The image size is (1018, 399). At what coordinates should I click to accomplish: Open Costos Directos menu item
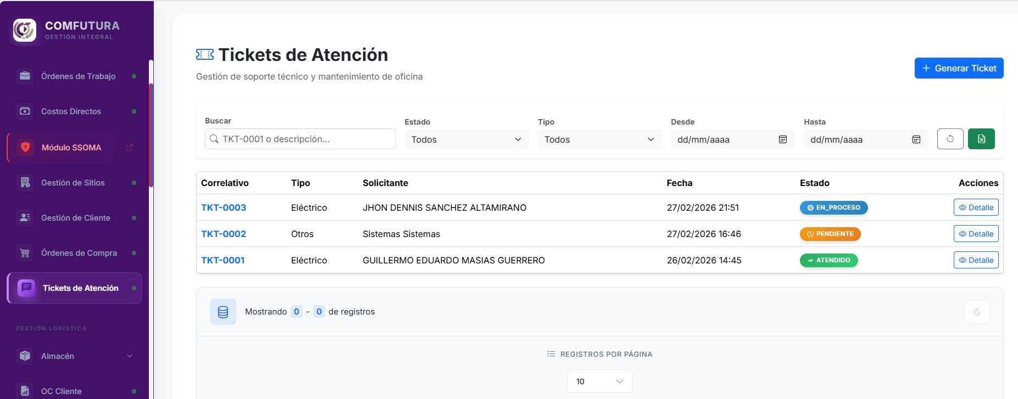point(75,111)
